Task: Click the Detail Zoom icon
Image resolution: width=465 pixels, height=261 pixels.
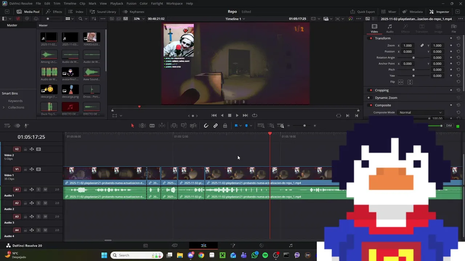Action: coord(272,126)
